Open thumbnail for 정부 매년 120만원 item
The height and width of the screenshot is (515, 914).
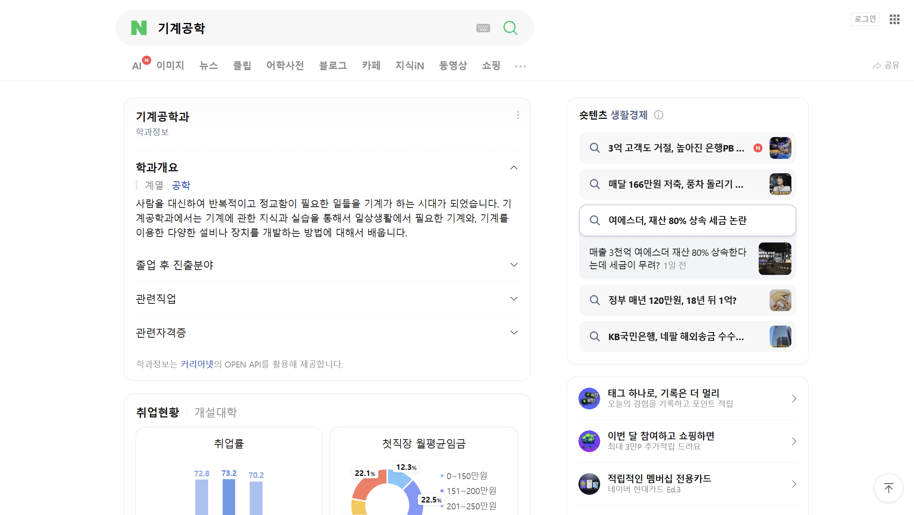coord(780,300)
